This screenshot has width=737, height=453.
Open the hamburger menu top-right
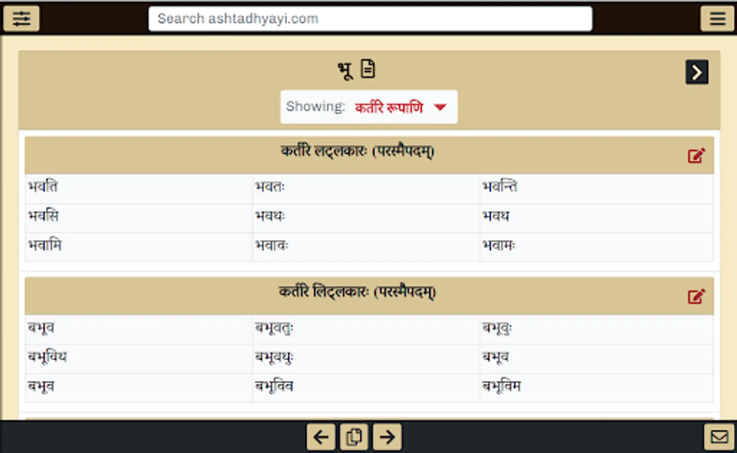tap(717, 19)
